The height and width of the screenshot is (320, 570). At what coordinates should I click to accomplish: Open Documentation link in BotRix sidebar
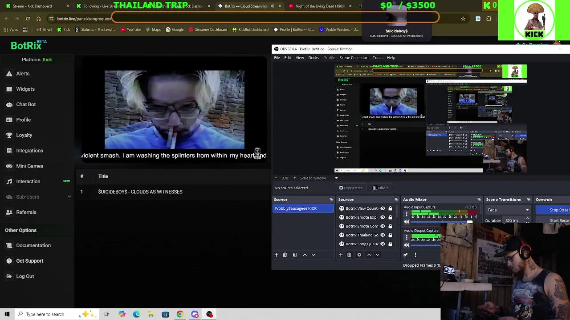[x=33, y=245]
